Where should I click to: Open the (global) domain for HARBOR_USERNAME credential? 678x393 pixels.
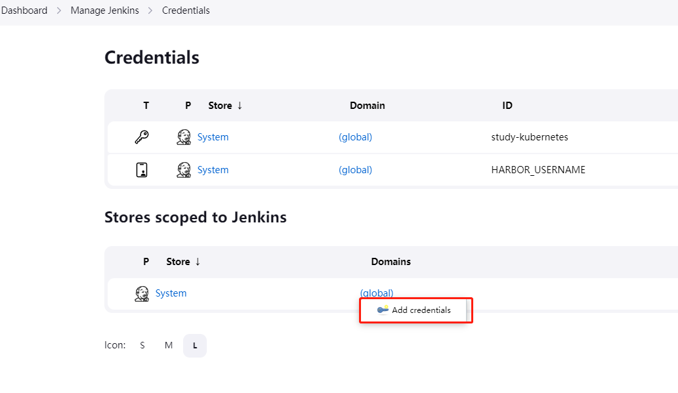point(355,169)
